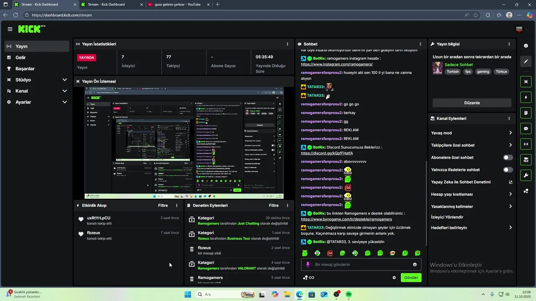This screenshot has width=536, height=301.
Task: Open Etkinlik Akışı panel three-dot options
Action: click(x=177, y=205)
